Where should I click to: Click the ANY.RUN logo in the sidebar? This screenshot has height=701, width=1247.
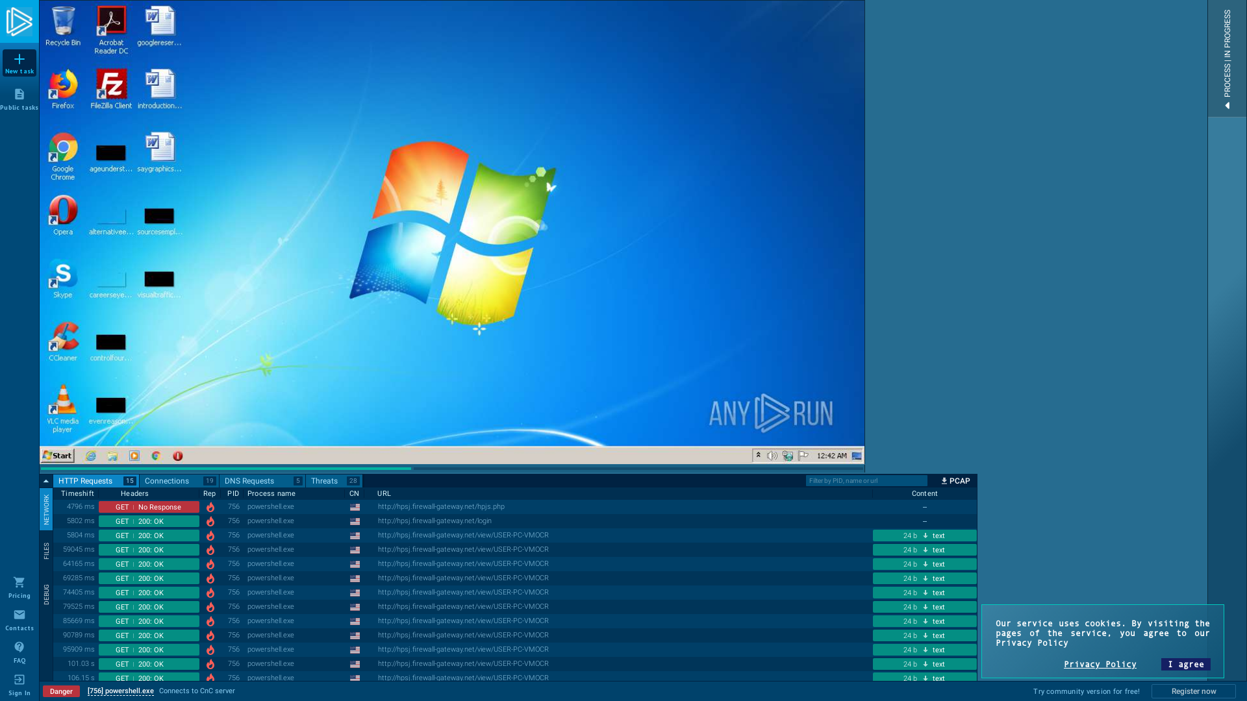point(19,21)
